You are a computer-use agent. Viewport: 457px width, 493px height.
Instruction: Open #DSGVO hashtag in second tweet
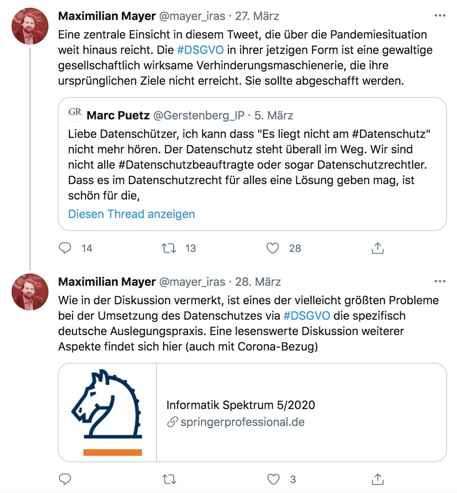[307, 316]
